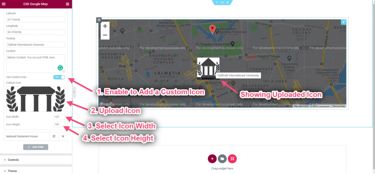Click the column handle icon beside map
The height and width of the screenshot is (174, 375).
click(x=99, y=20)
